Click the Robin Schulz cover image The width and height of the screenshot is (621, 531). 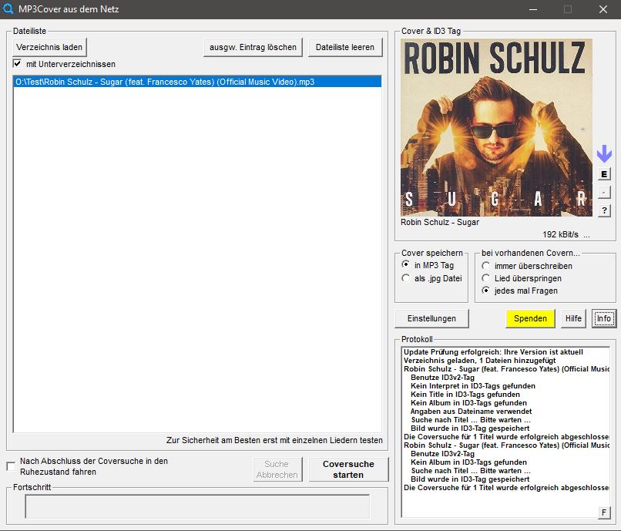tap(497, 128)
